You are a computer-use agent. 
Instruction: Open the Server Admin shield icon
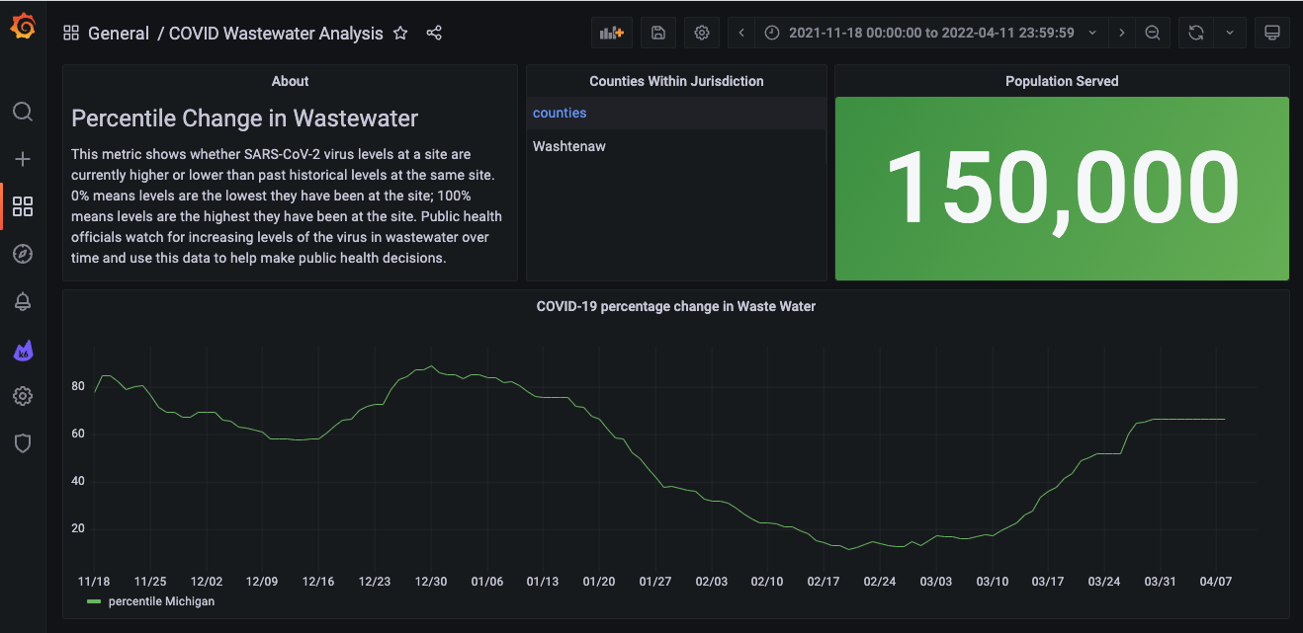[x=23, y=443]
